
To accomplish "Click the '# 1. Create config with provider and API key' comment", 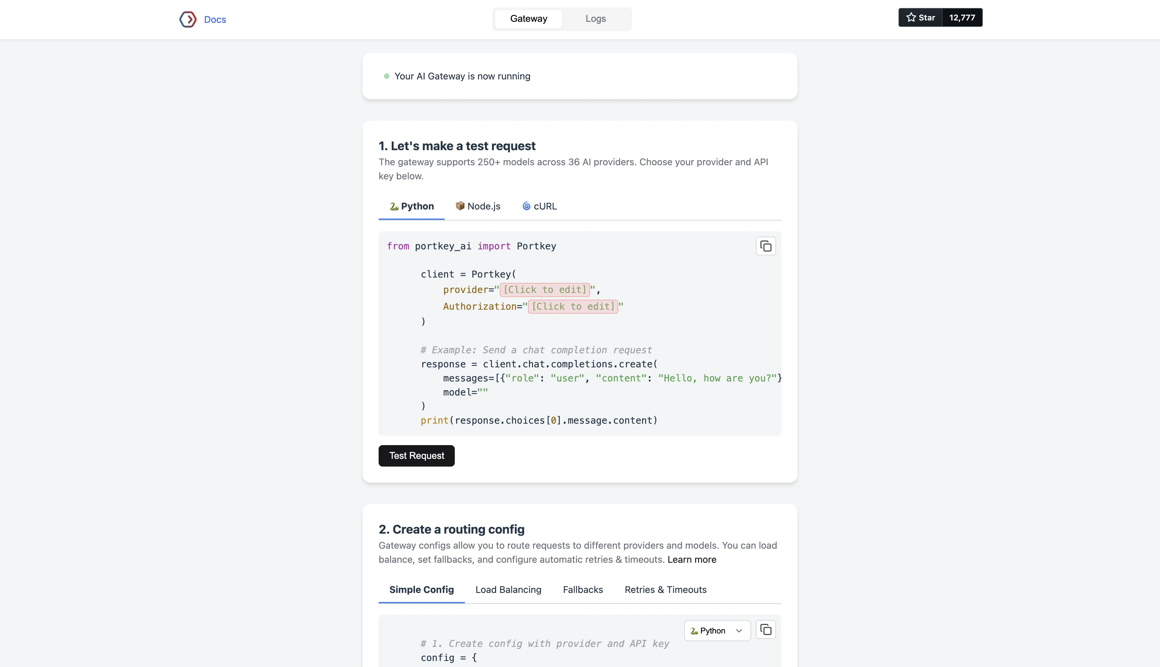I will [544, 644].
